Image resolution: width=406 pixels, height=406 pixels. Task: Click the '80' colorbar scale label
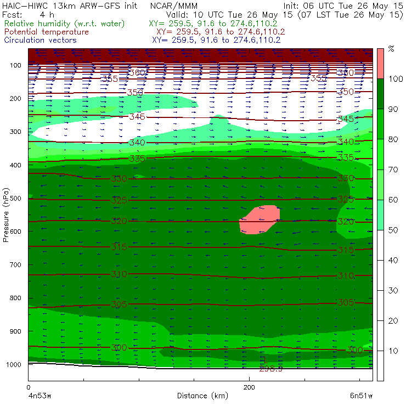pyautogui.click(x=393, y=139)
